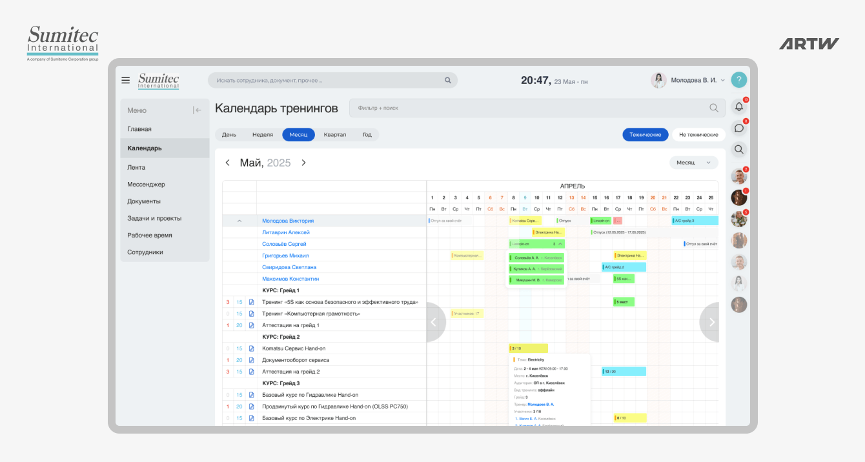Click the search icon in right sidebar

pos(739,149)
